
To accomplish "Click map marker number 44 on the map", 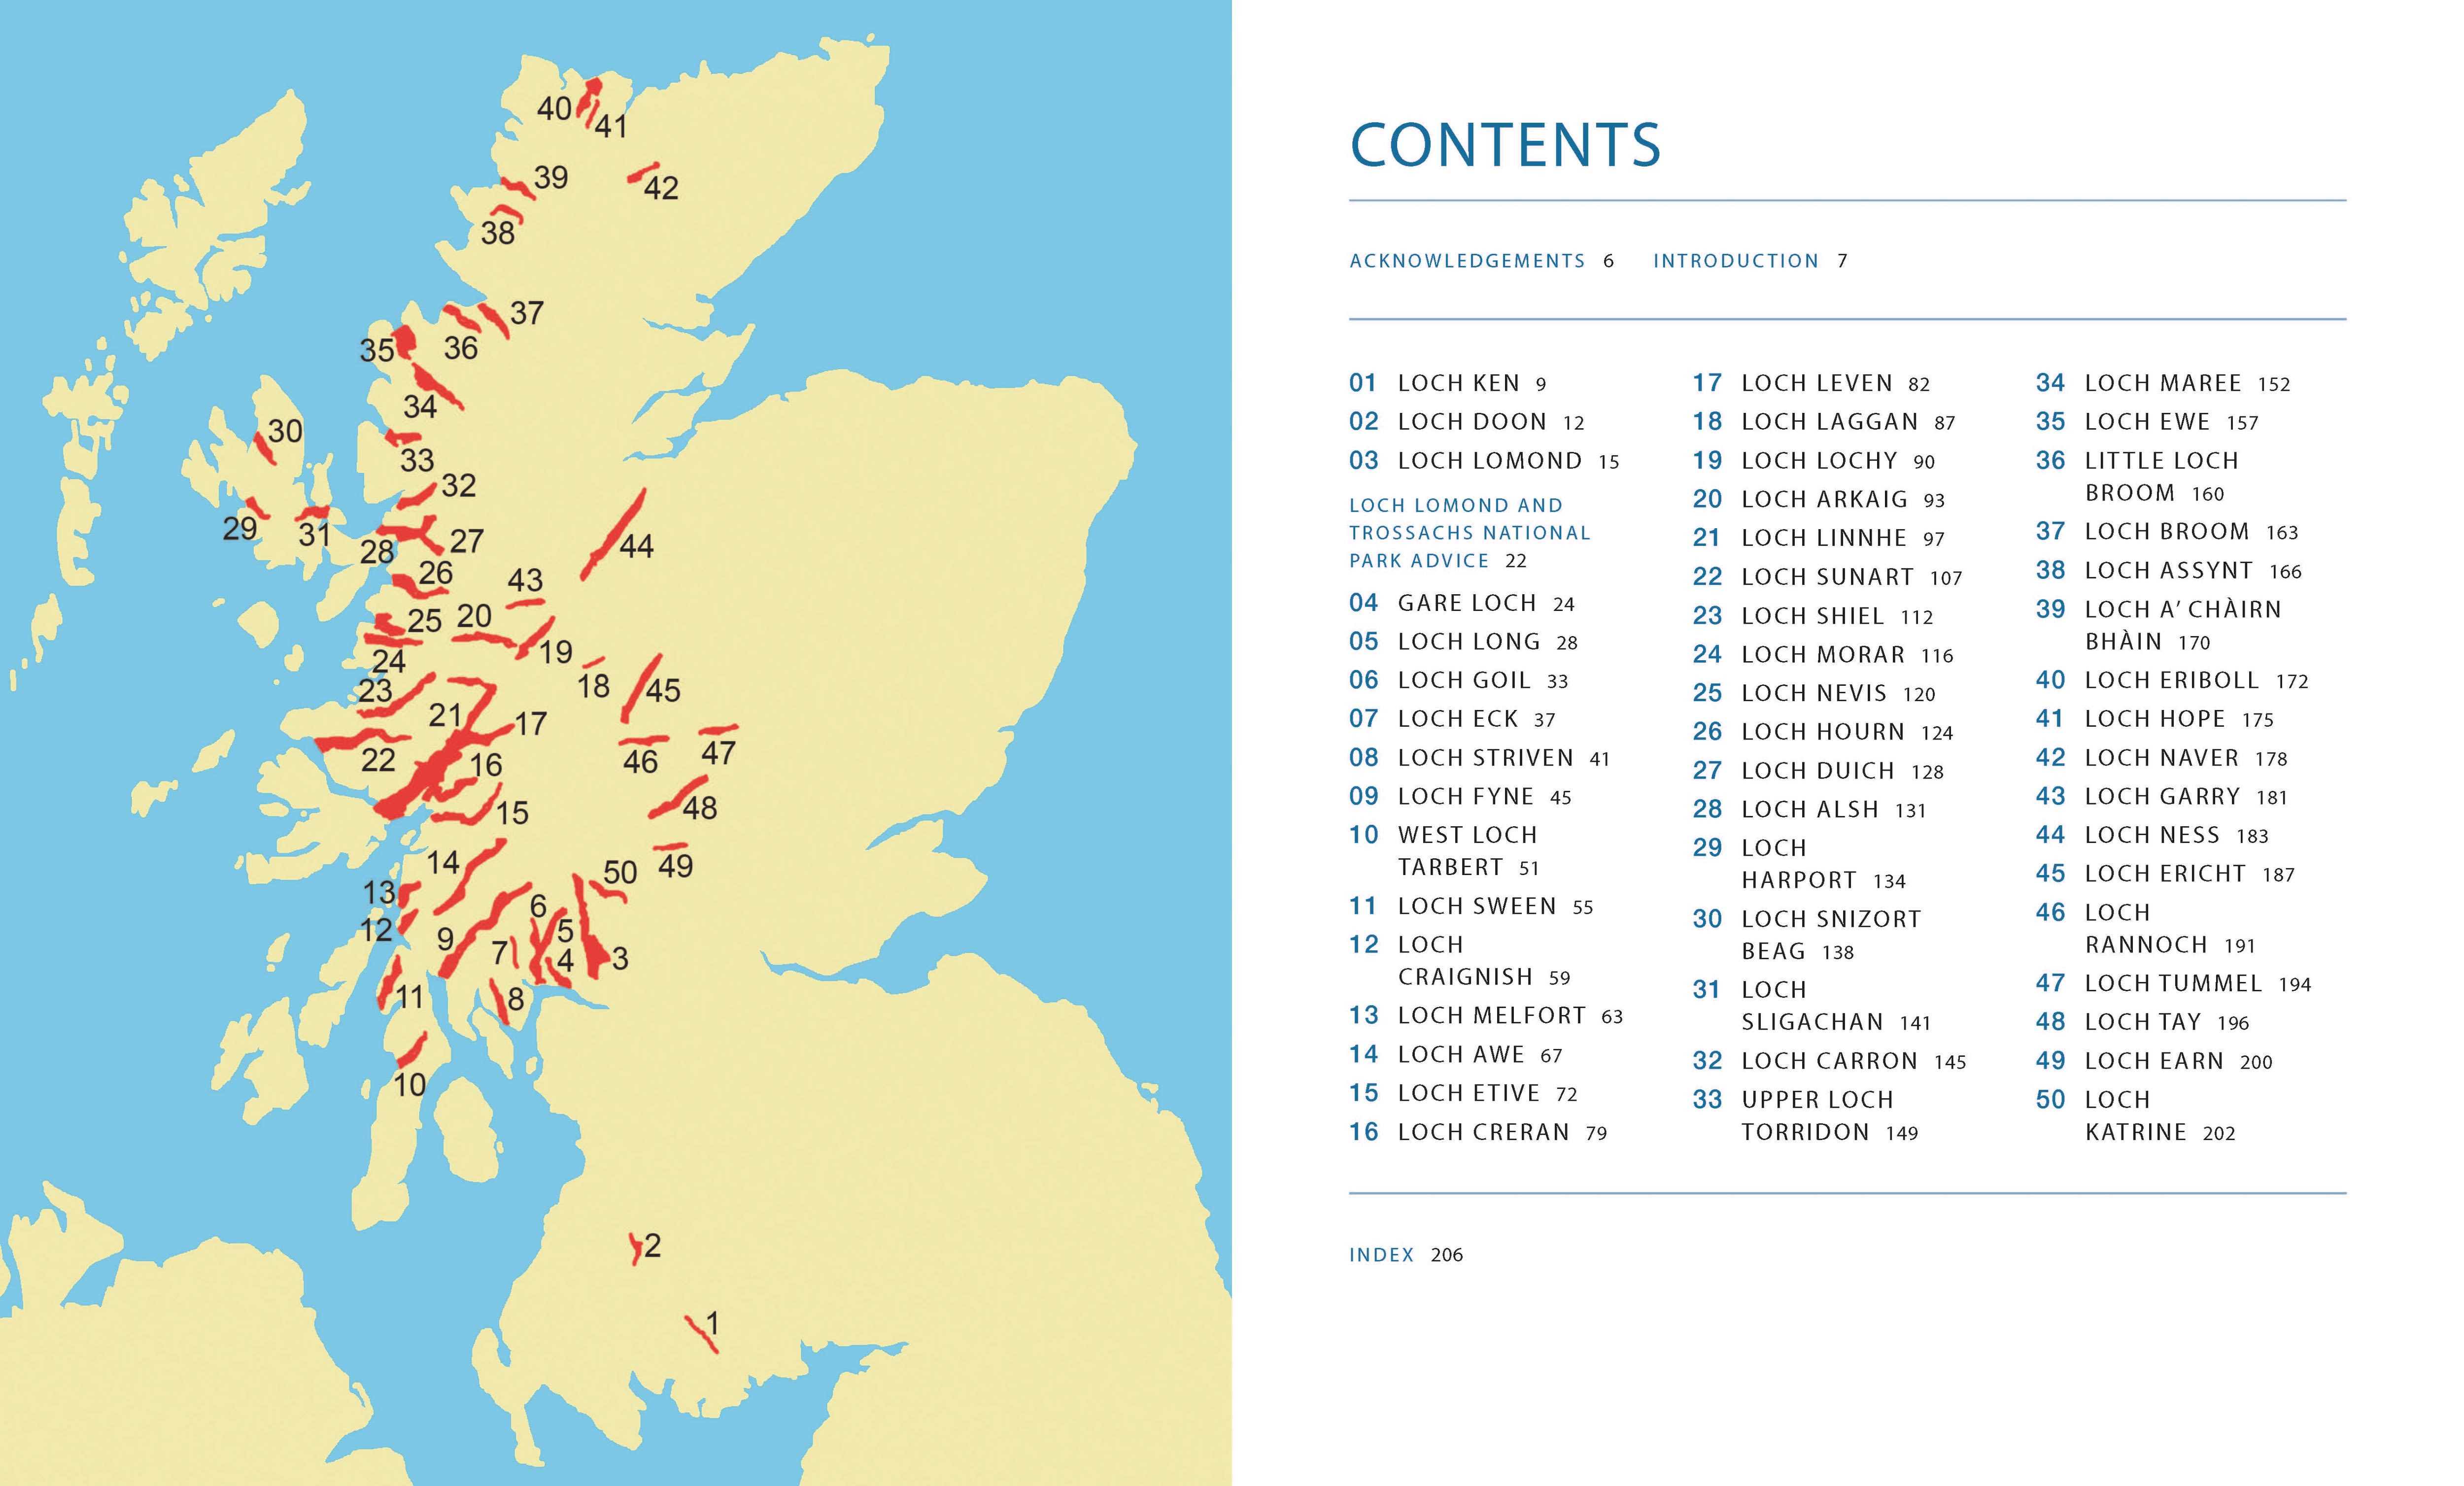I will (x=636, y=546).
